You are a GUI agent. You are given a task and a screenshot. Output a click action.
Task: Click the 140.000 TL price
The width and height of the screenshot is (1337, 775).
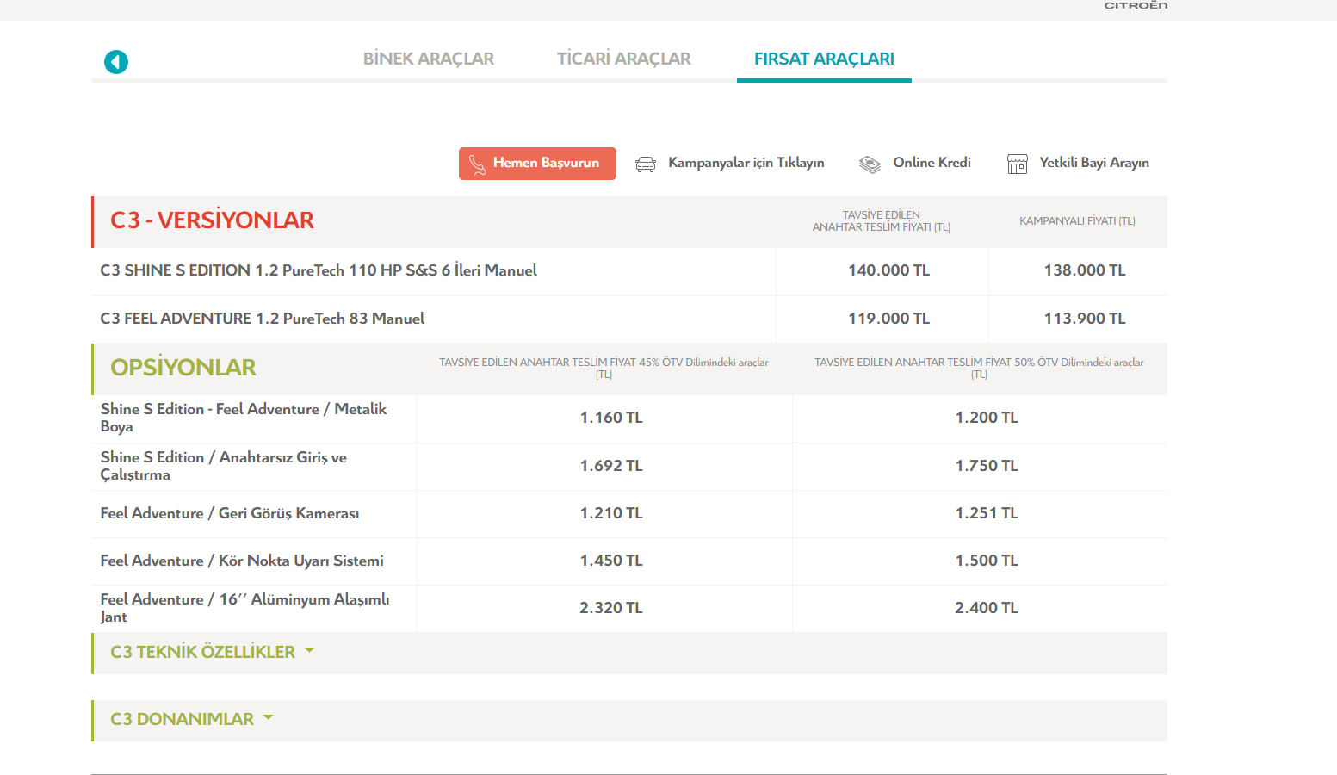(x=889, y=270)
